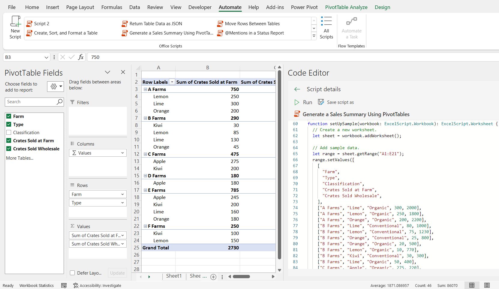Open the Script 2 office script
This screenshot has height=289, width=499.
(38, 24)
